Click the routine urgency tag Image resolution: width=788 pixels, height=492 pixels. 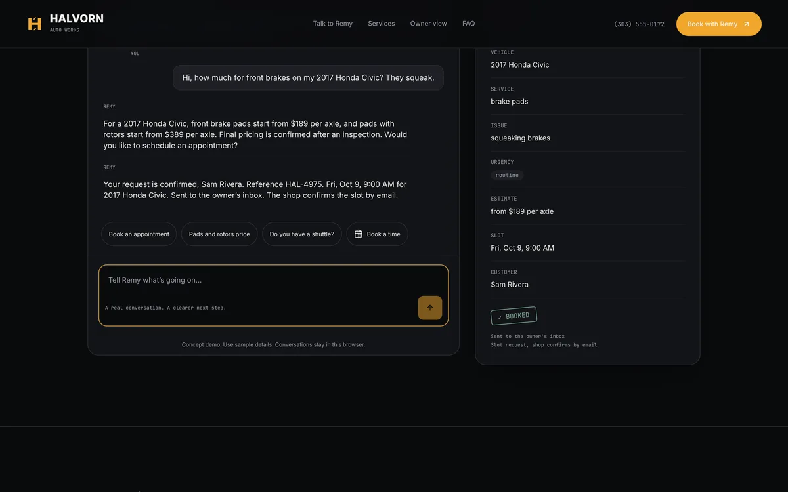tap(507, 175)
